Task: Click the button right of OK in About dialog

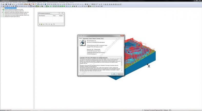Action: pos(120,74)
